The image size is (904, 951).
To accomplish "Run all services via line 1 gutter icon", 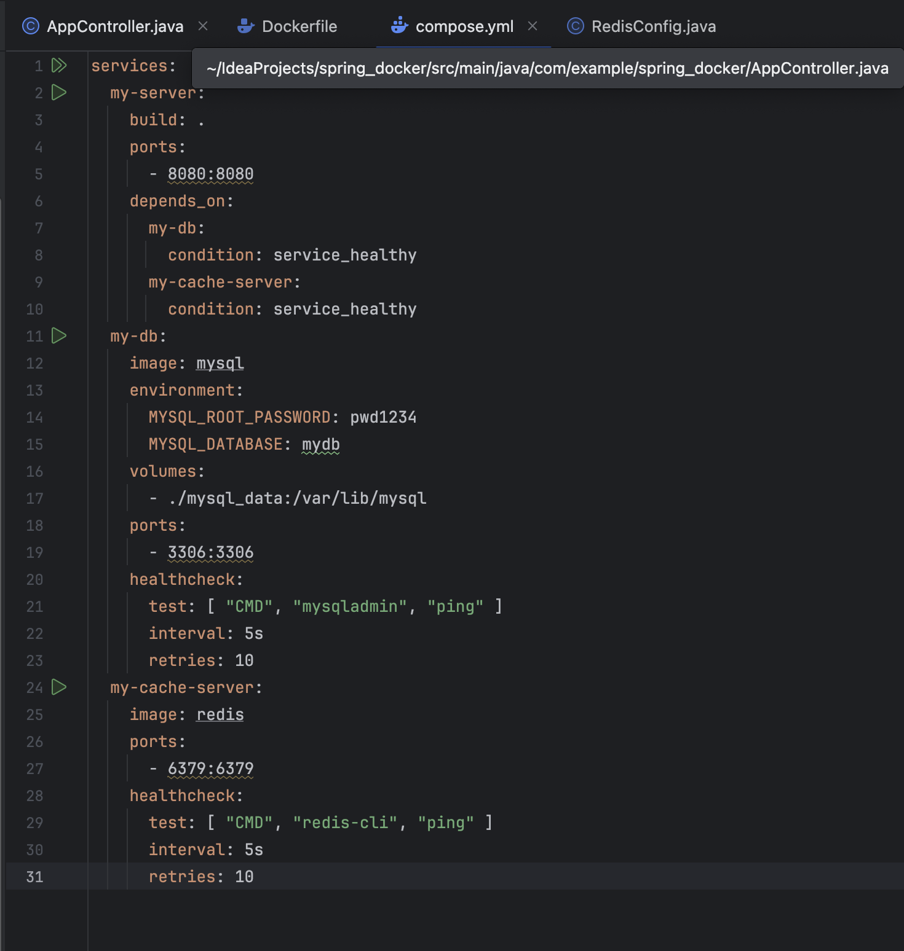I will pyautogui.click(x=58, y=66).
